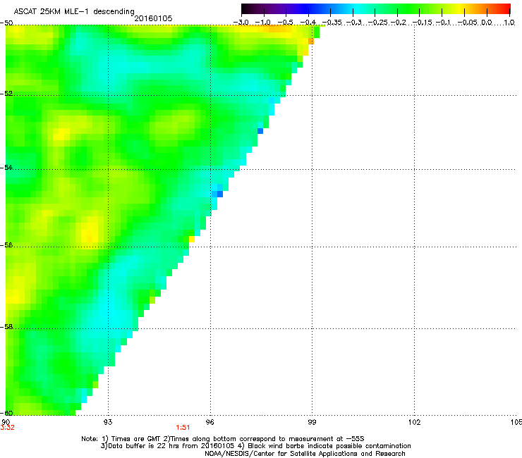522x458 pixels.
Task: Click the '-58' latitude axis label
Action: pos(7,327)
